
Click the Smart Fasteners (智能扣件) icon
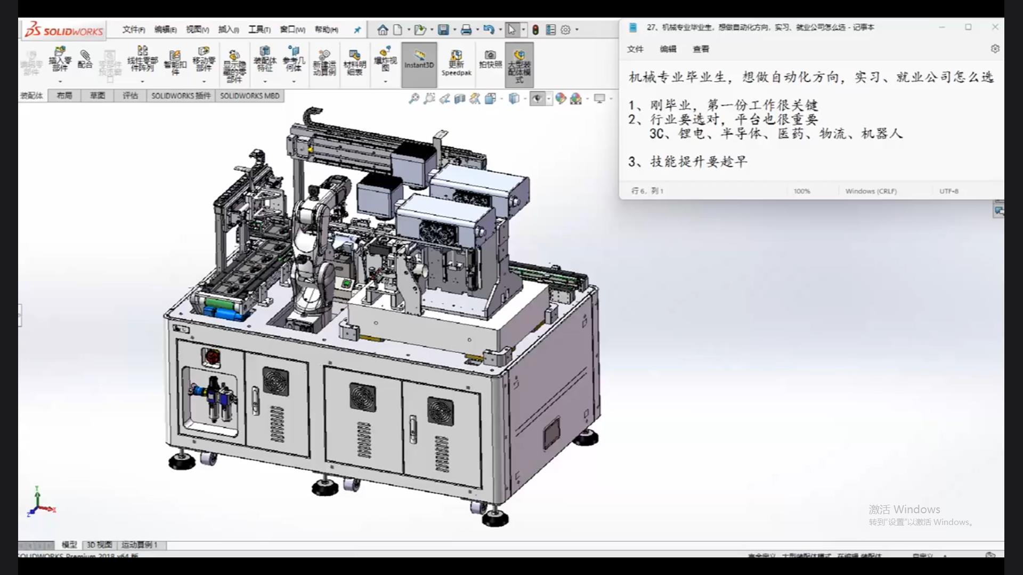tap(175, 63)
